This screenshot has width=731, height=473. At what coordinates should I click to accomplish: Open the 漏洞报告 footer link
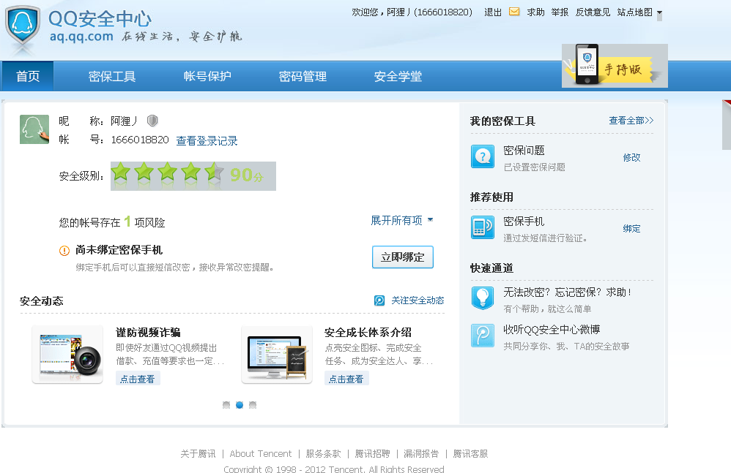tap(421, 453)
